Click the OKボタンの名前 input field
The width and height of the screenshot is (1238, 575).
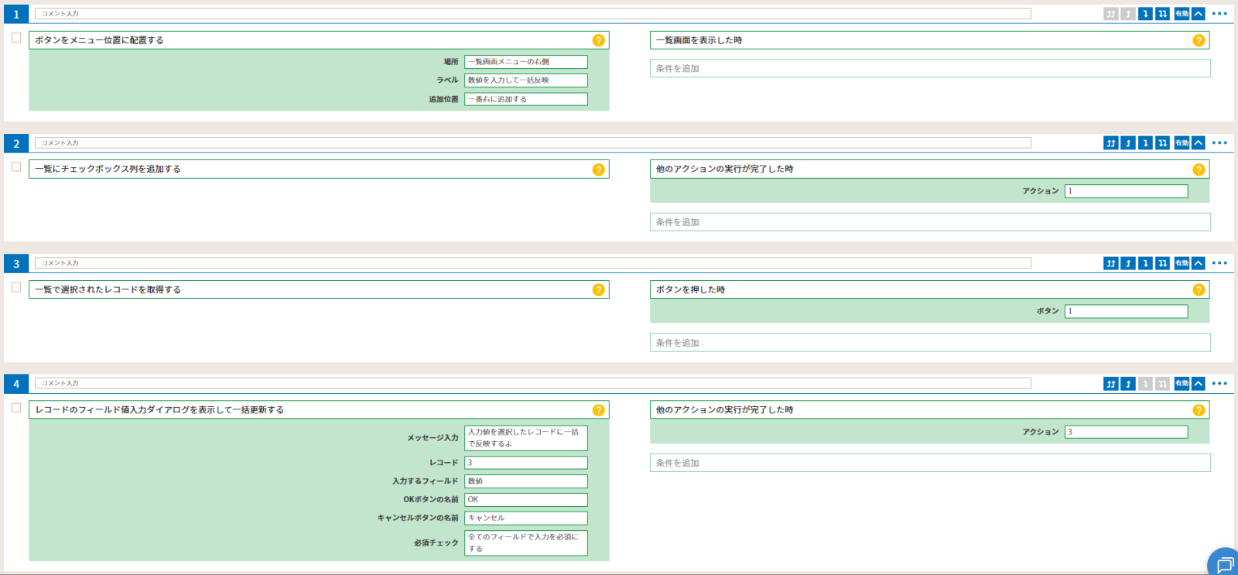point(525,500)
